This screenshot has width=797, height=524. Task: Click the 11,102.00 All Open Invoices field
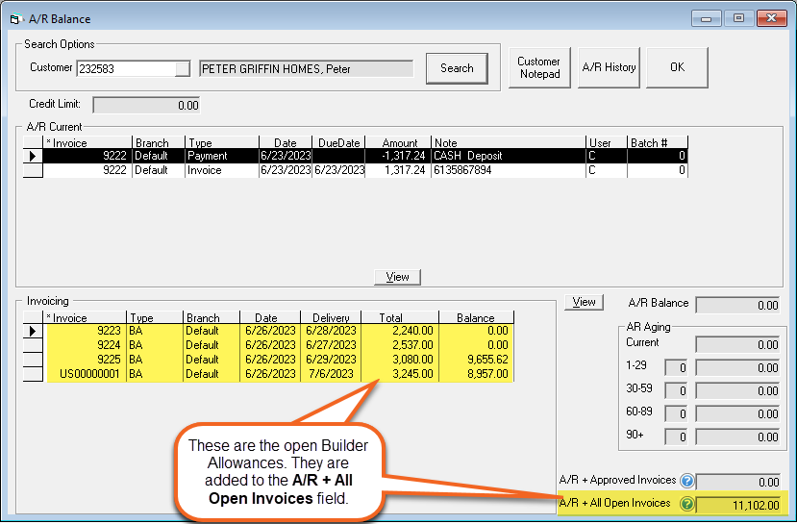pos(737,505)
